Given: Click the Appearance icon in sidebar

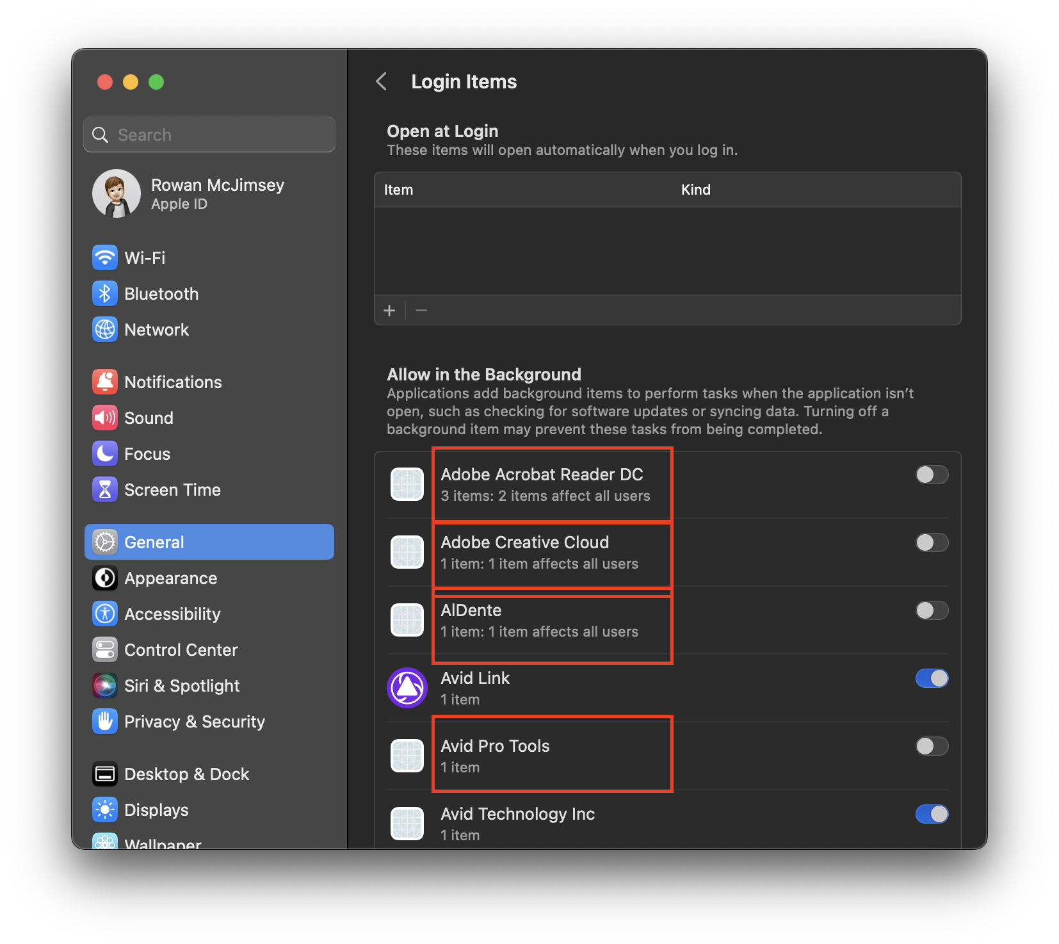Looking at the screenshot, I should pyautogui.click(x=105, y=578).
